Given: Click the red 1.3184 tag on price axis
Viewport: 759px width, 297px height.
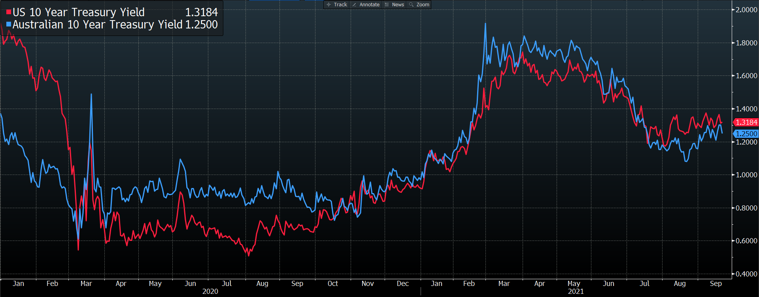Looking at the screenshot, I should coord(746,122).
